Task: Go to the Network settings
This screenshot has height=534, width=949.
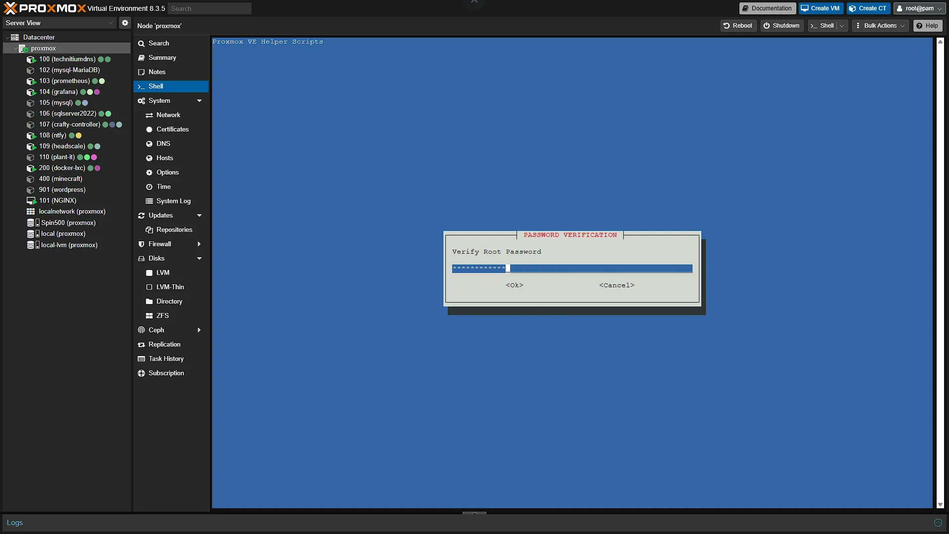Action: (x=171, y=115)
